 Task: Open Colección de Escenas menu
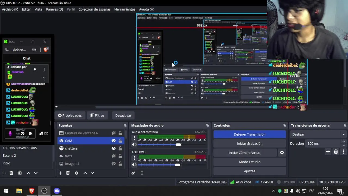coord(94,9)
